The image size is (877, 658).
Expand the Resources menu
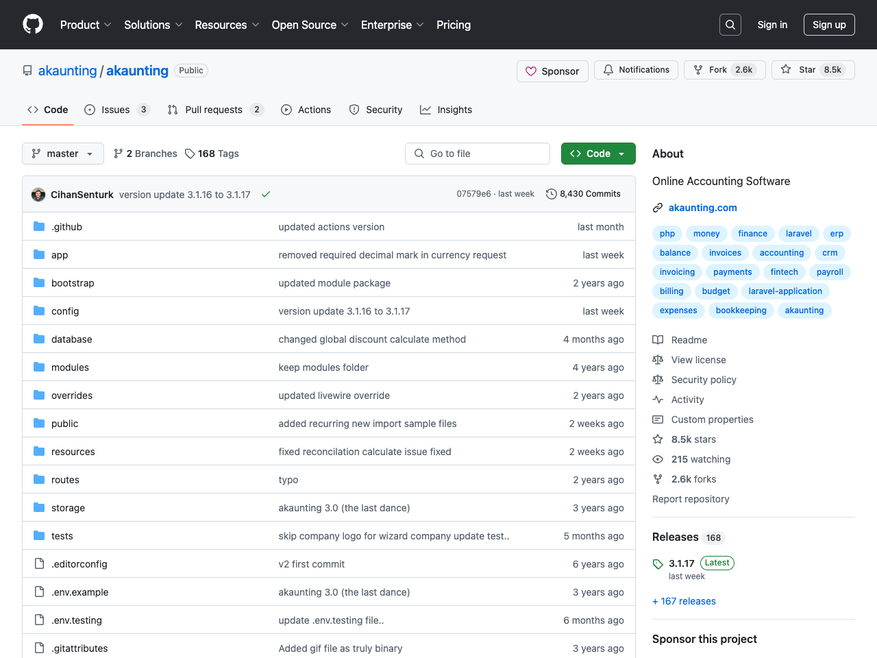pyautogui.click(x=227, y=25)
